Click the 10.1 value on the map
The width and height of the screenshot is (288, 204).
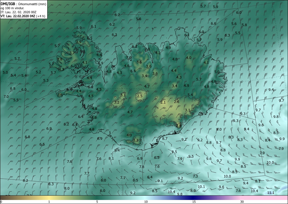[201, 186]
